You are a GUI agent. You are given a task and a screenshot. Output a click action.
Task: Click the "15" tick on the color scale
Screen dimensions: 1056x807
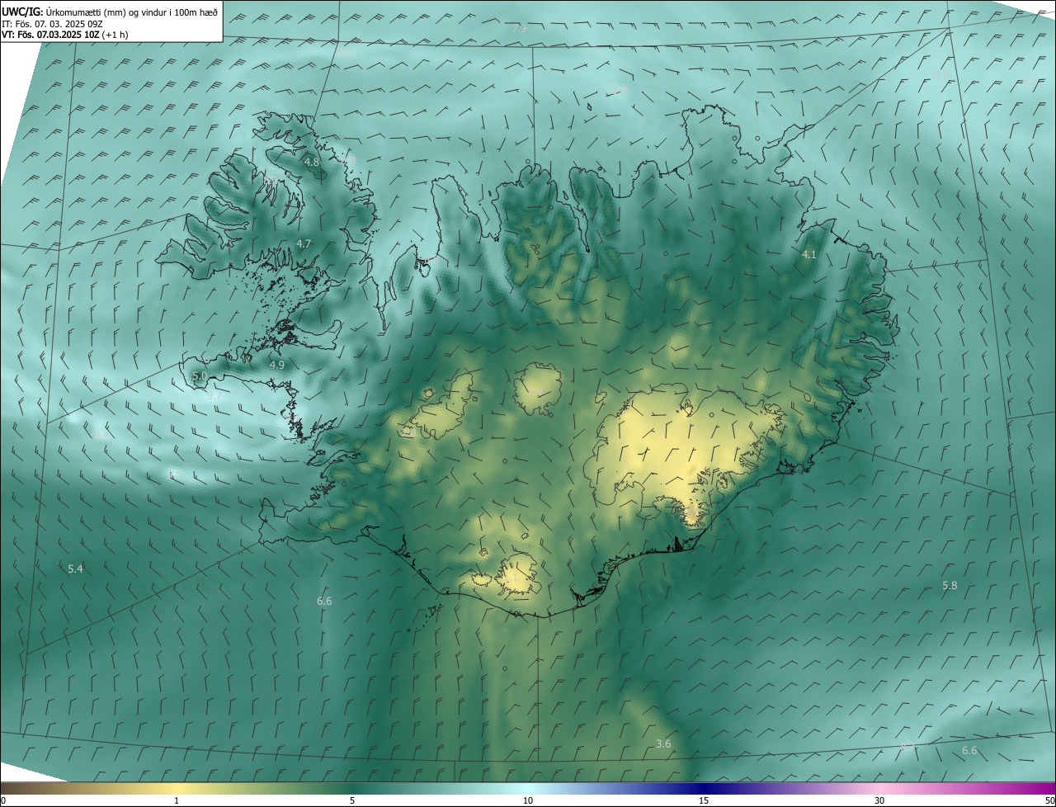[x=704, y=800]
